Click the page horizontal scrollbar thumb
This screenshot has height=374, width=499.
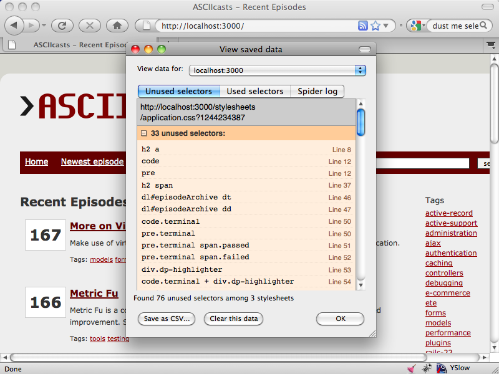[x=218, y=357]
